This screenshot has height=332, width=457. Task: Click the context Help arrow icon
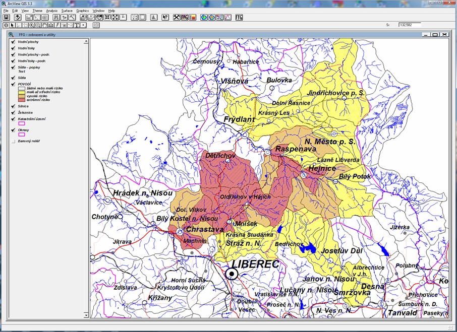pyautogui.click(x=165, y=18)
